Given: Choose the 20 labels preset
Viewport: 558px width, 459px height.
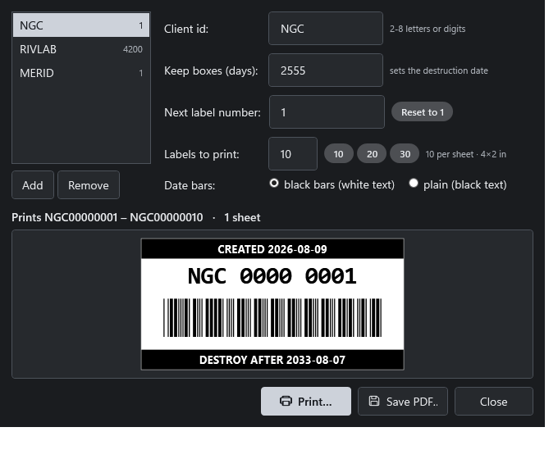Looking at the screenshot, I should 372,153.
